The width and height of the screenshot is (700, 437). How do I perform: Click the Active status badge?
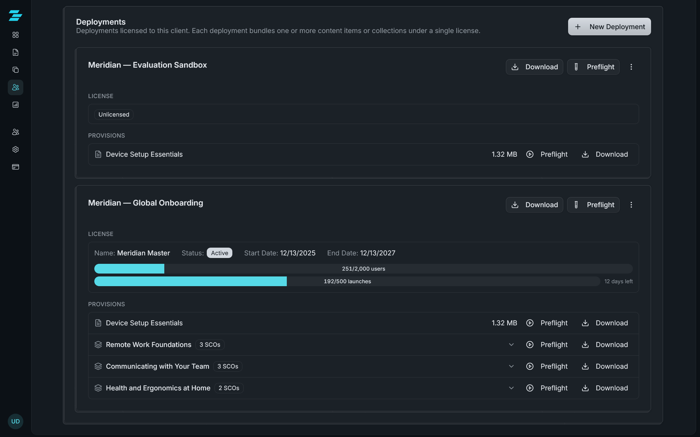pos(219,253)
